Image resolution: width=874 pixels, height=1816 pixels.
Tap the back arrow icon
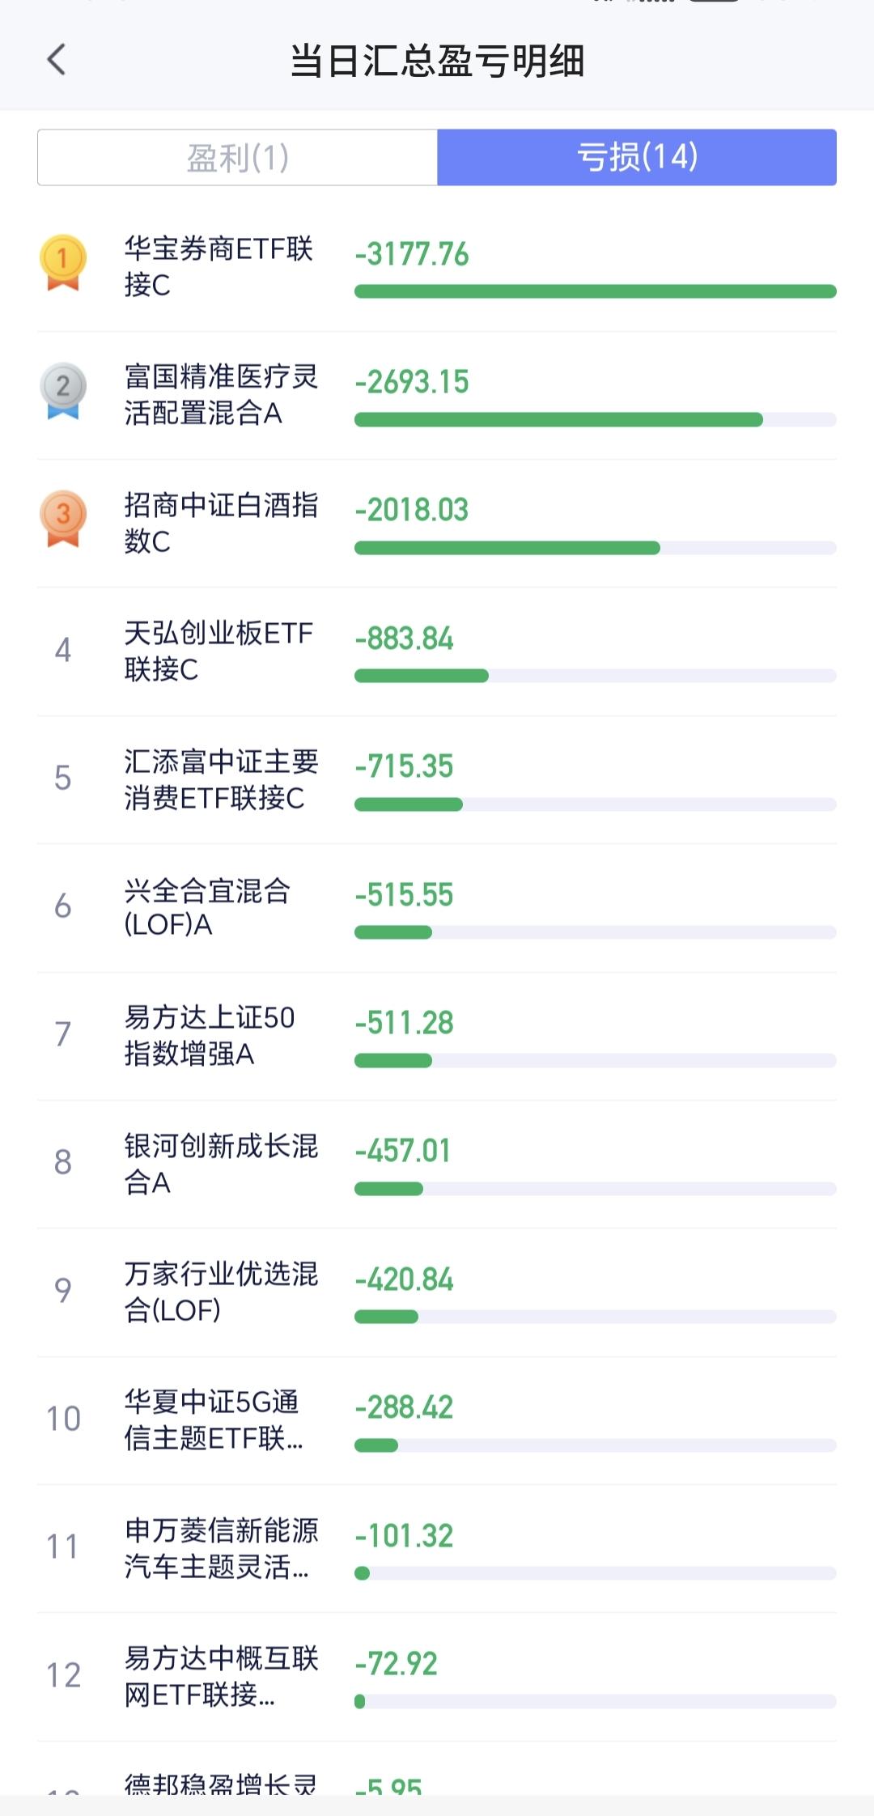point(57,60)
